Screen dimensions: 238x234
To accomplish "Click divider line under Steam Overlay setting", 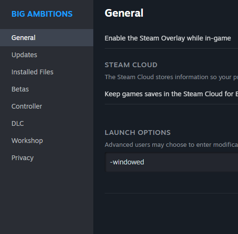I will pyautogui.click(x=171, y=48).
